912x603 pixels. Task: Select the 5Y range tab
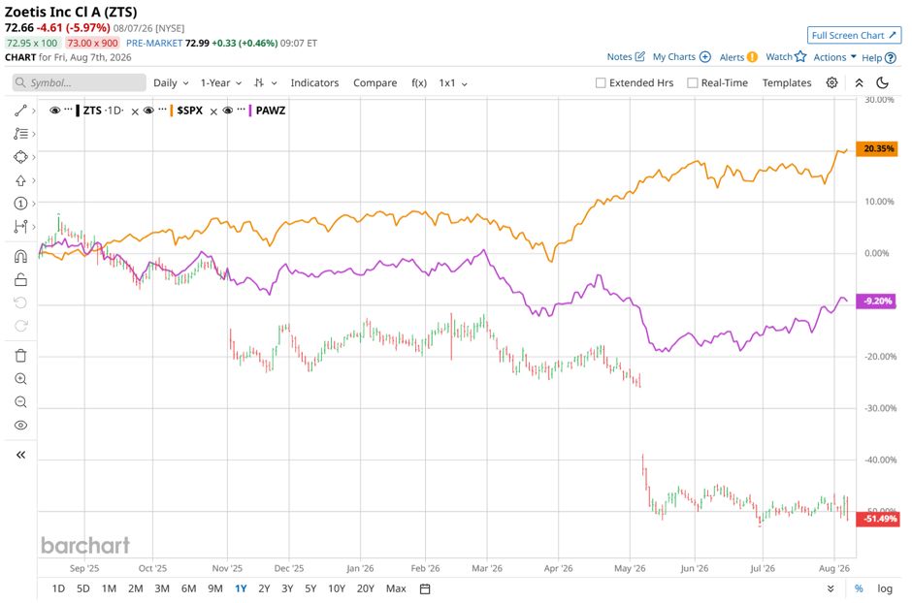pos(310,588)
